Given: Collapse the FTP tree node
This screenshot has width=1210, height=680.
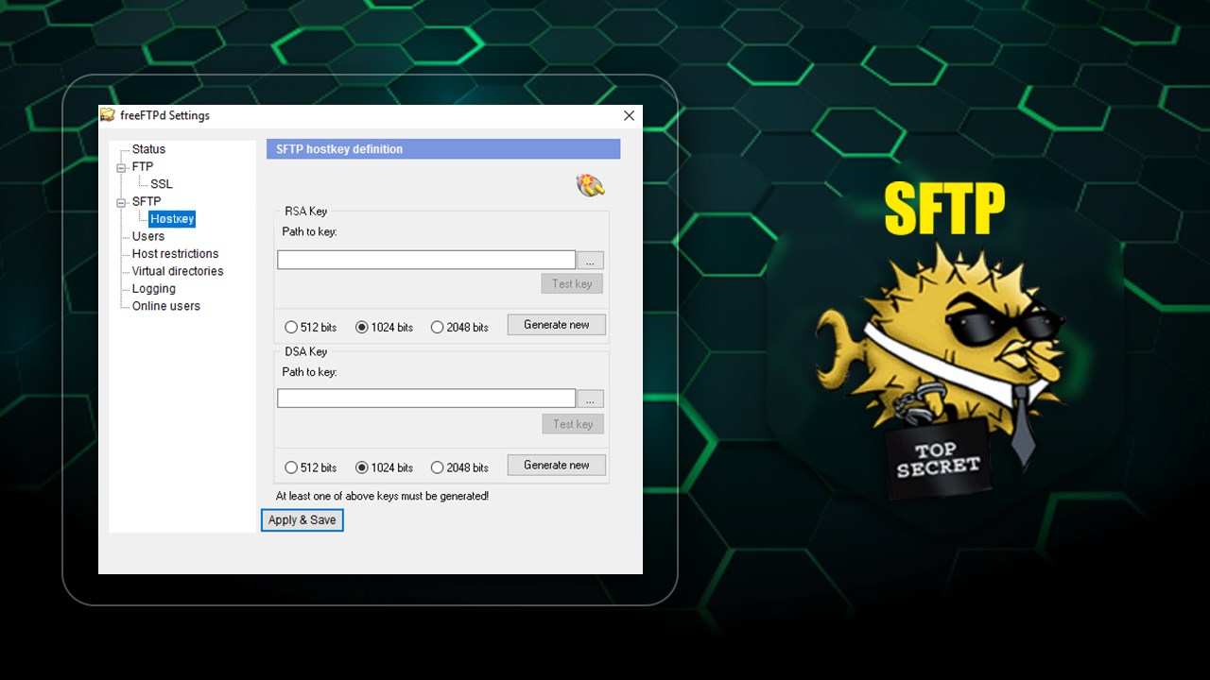Looking at the screenshot, I should coord(121,167).
